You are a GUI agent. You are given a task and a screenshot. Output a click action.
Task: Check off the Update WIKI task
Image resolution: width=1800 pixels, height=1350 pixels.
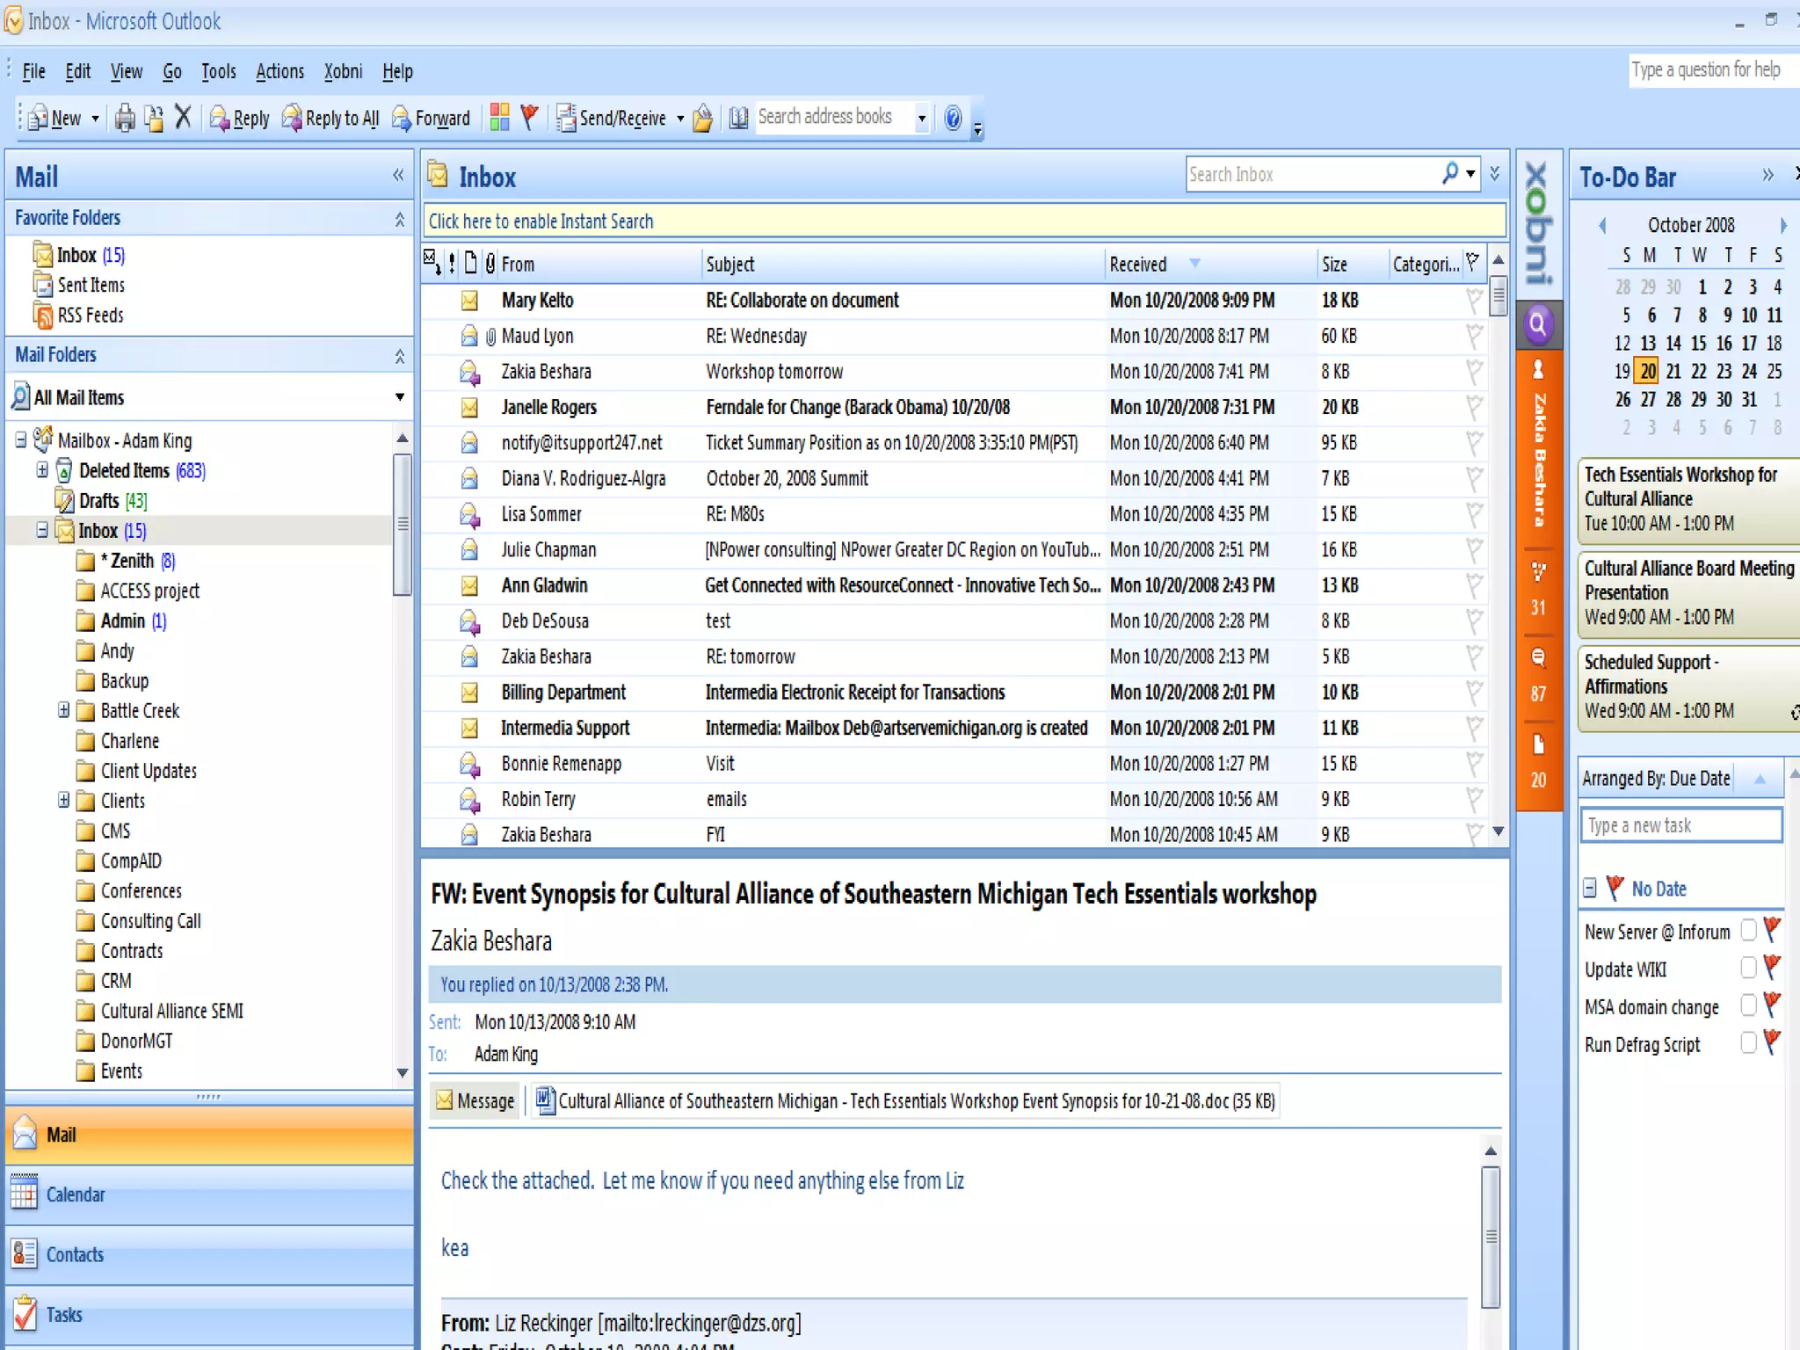1748,969
